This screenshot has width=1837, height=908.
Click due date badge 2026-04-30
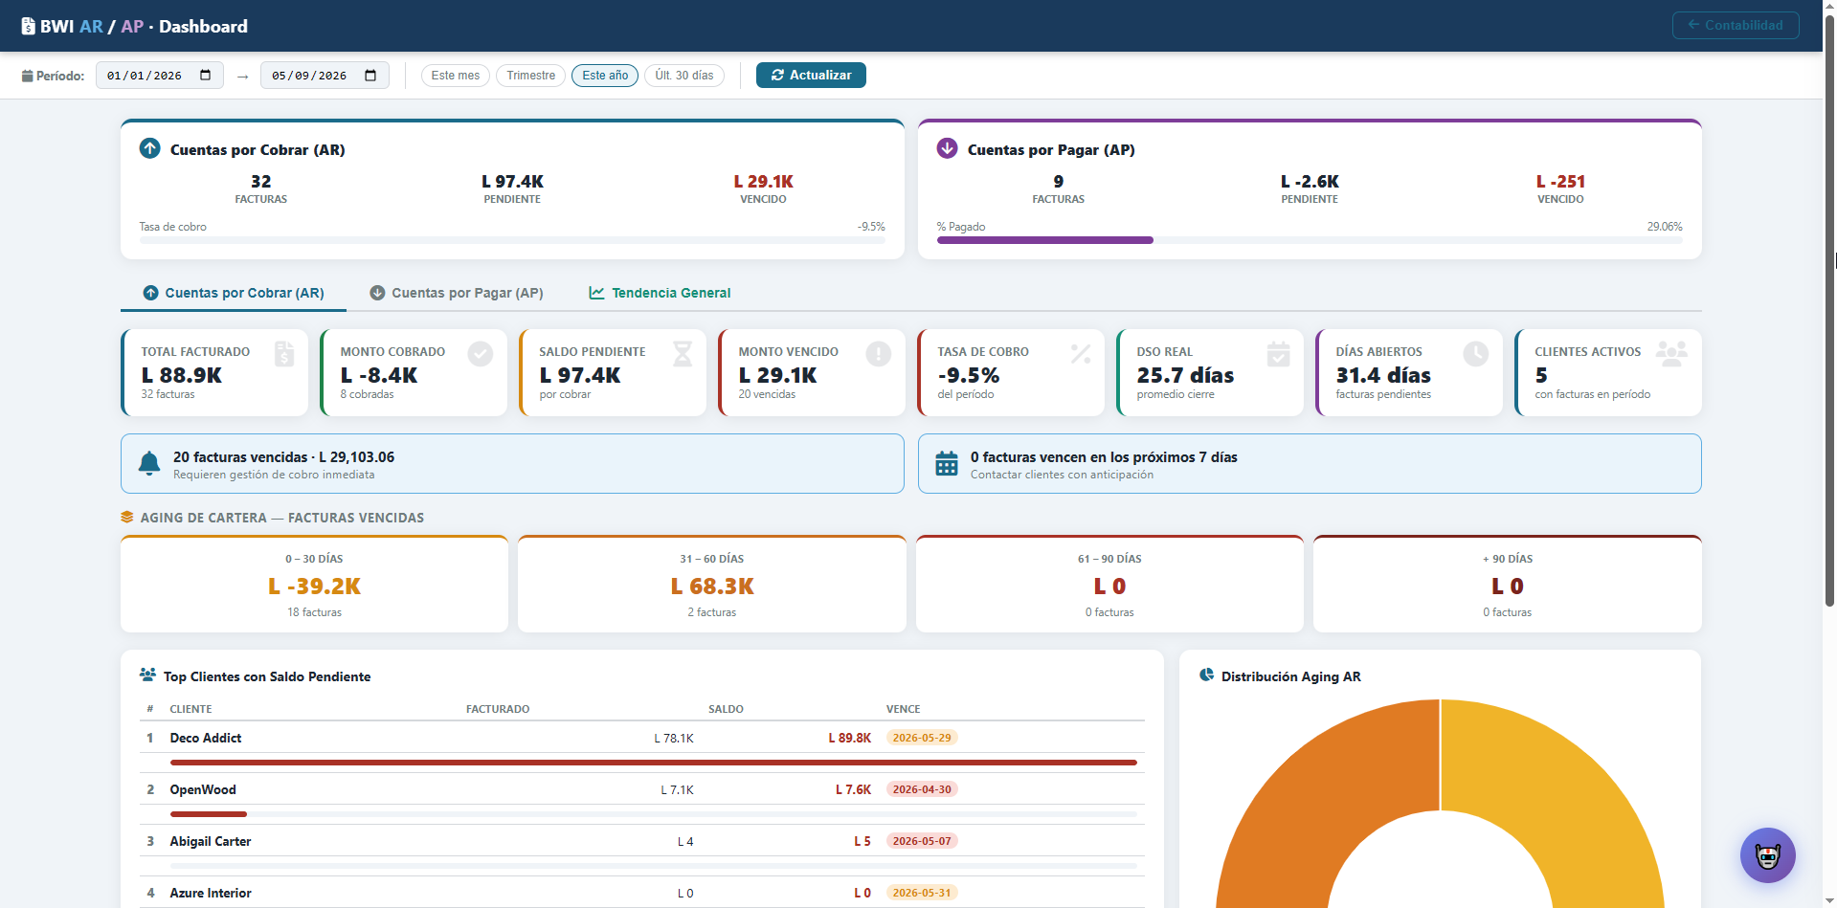922,789
